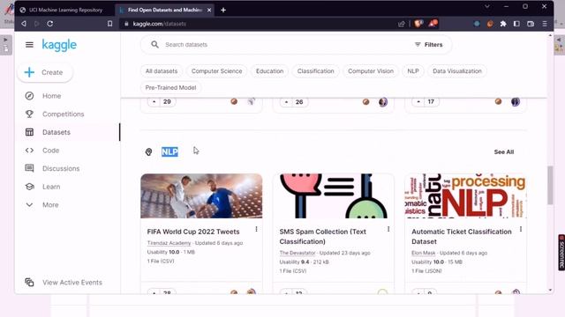Select the NLP filter chip
565x317 pixels.
pyautogui.click(x=413, y=71)
